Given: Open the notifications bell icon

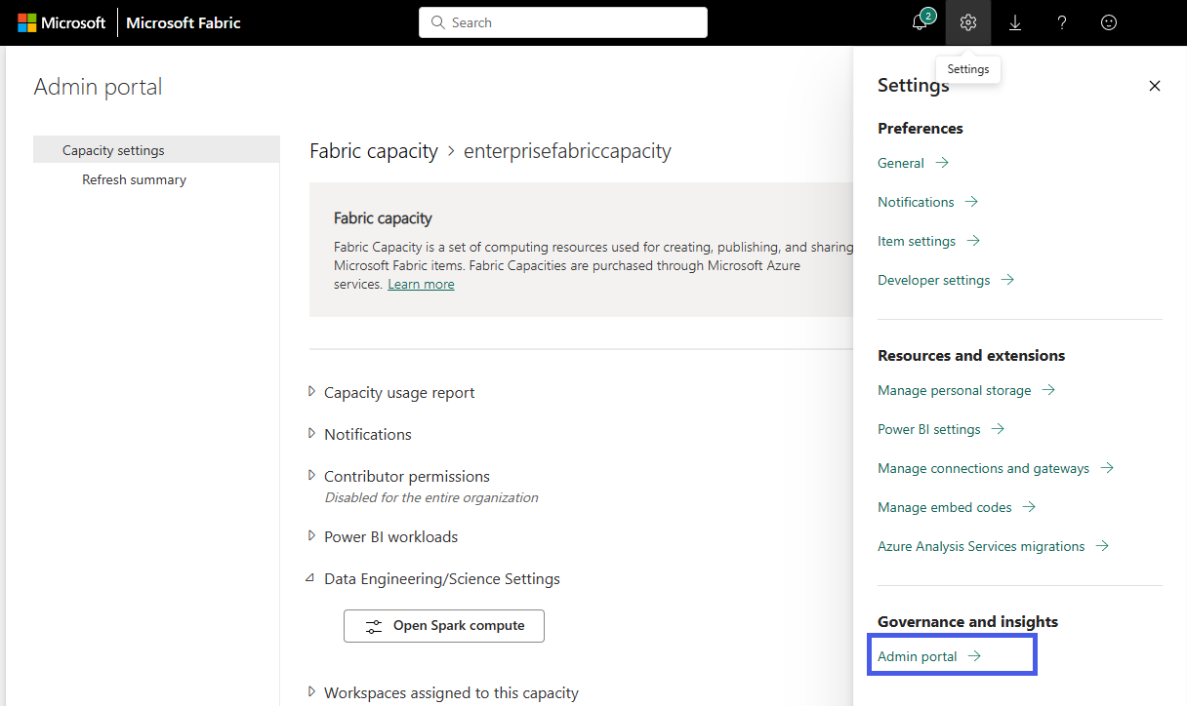Looking at the screenshot, I should coord(920,22).
